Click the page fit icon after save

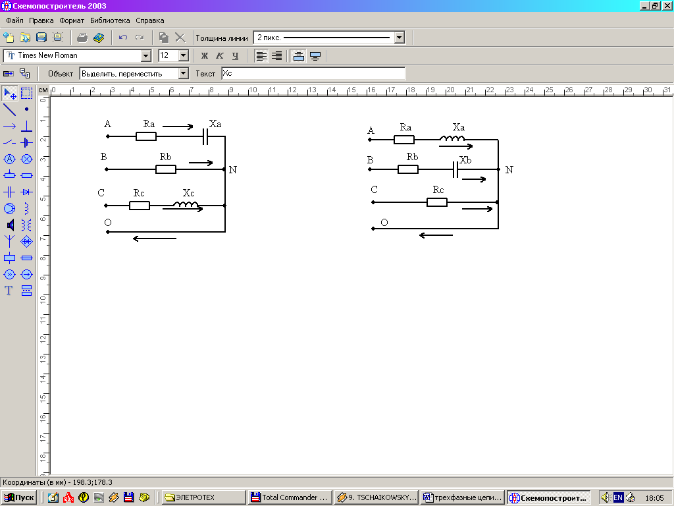tap(58, 38)
